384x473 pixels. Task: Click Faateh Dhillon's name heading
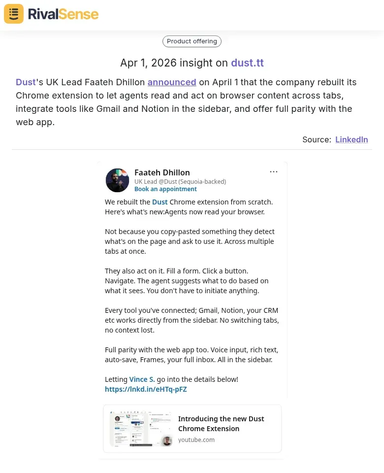click(x=162, y=172)
